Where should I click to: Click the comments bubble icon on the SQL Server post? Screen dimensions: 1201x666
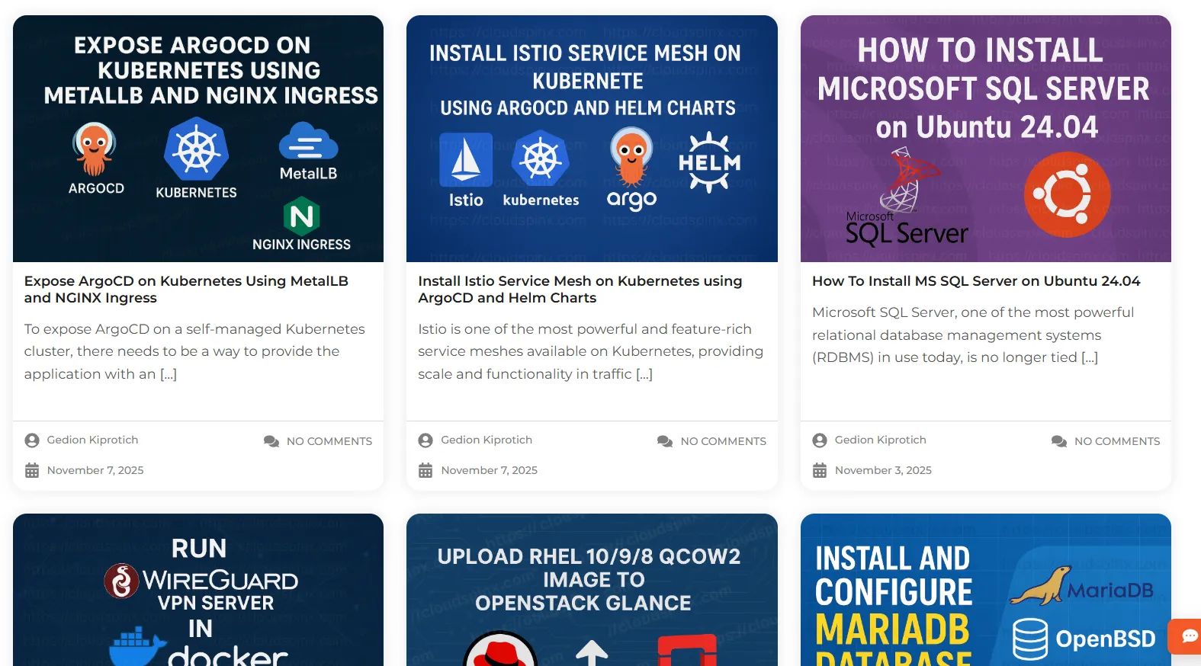tap(1059, 441)
